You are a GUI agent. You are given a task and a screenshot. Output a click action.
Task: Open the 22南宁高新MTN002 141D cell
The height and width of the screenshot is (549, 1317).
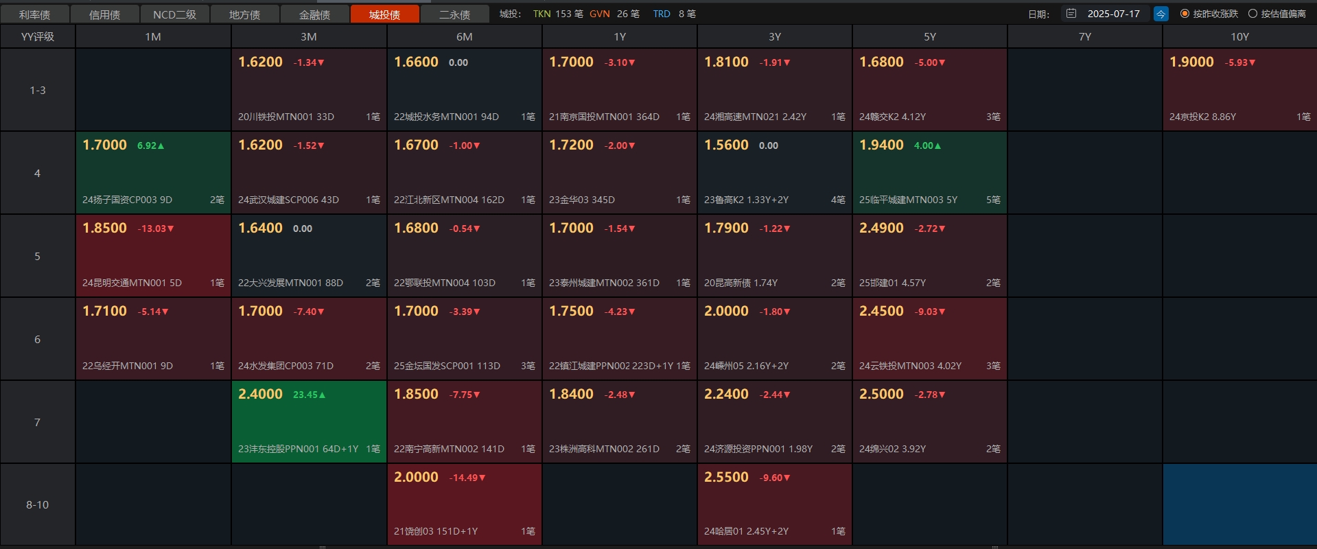(x=465, y=422)
